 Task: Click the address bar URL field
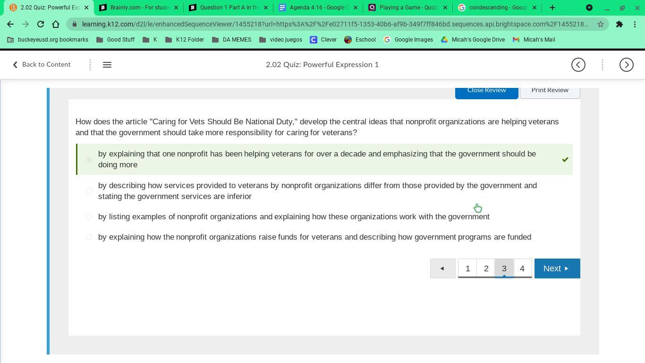point(335,24)
